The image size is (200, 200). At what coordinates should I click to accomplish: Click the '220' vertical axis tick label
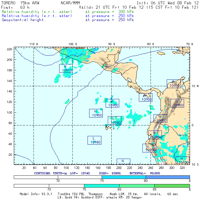coord(9,49)
